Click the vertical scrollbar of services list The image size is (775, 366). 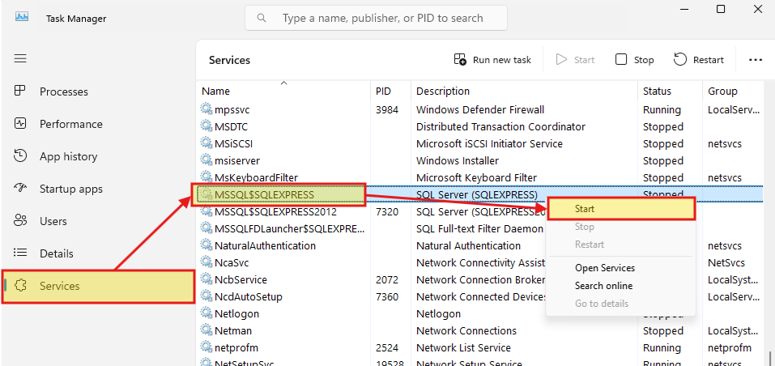(770, 358)
